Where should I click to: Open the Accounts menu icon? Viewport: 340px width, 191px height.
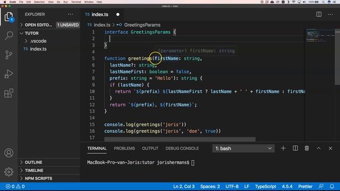point(8,153)
